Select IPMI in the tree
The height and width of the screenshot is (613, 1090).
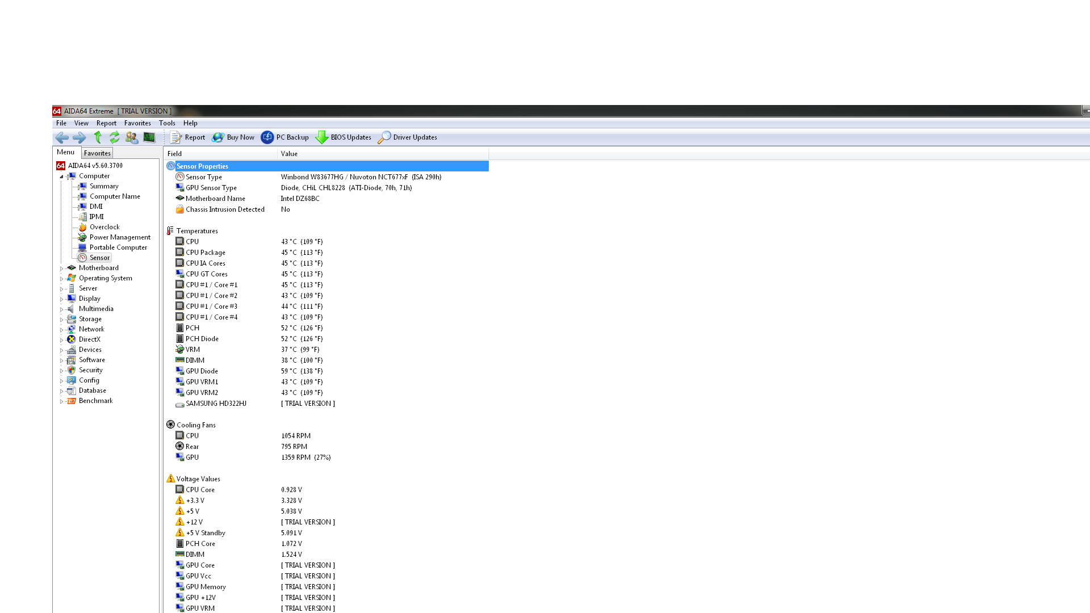(91, 217)
